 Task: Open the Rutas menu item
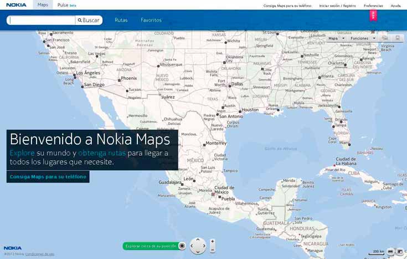(x=121, y=20)
